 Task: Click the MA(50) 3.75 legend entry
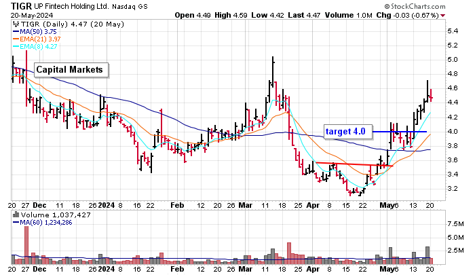click(x=38, y=31)
